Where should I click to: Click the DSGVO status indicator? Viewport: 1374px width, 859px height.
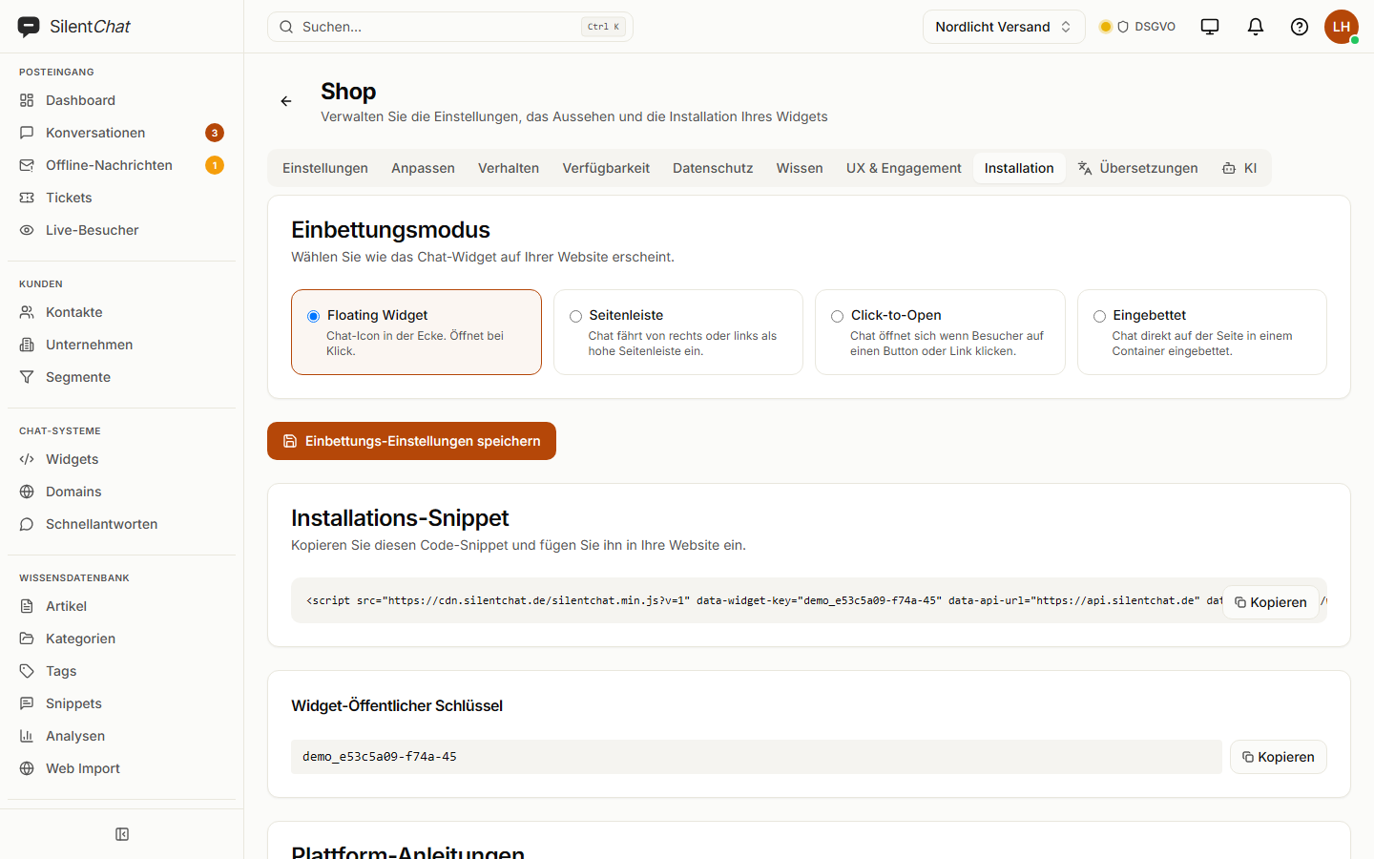click(1137, 27)
